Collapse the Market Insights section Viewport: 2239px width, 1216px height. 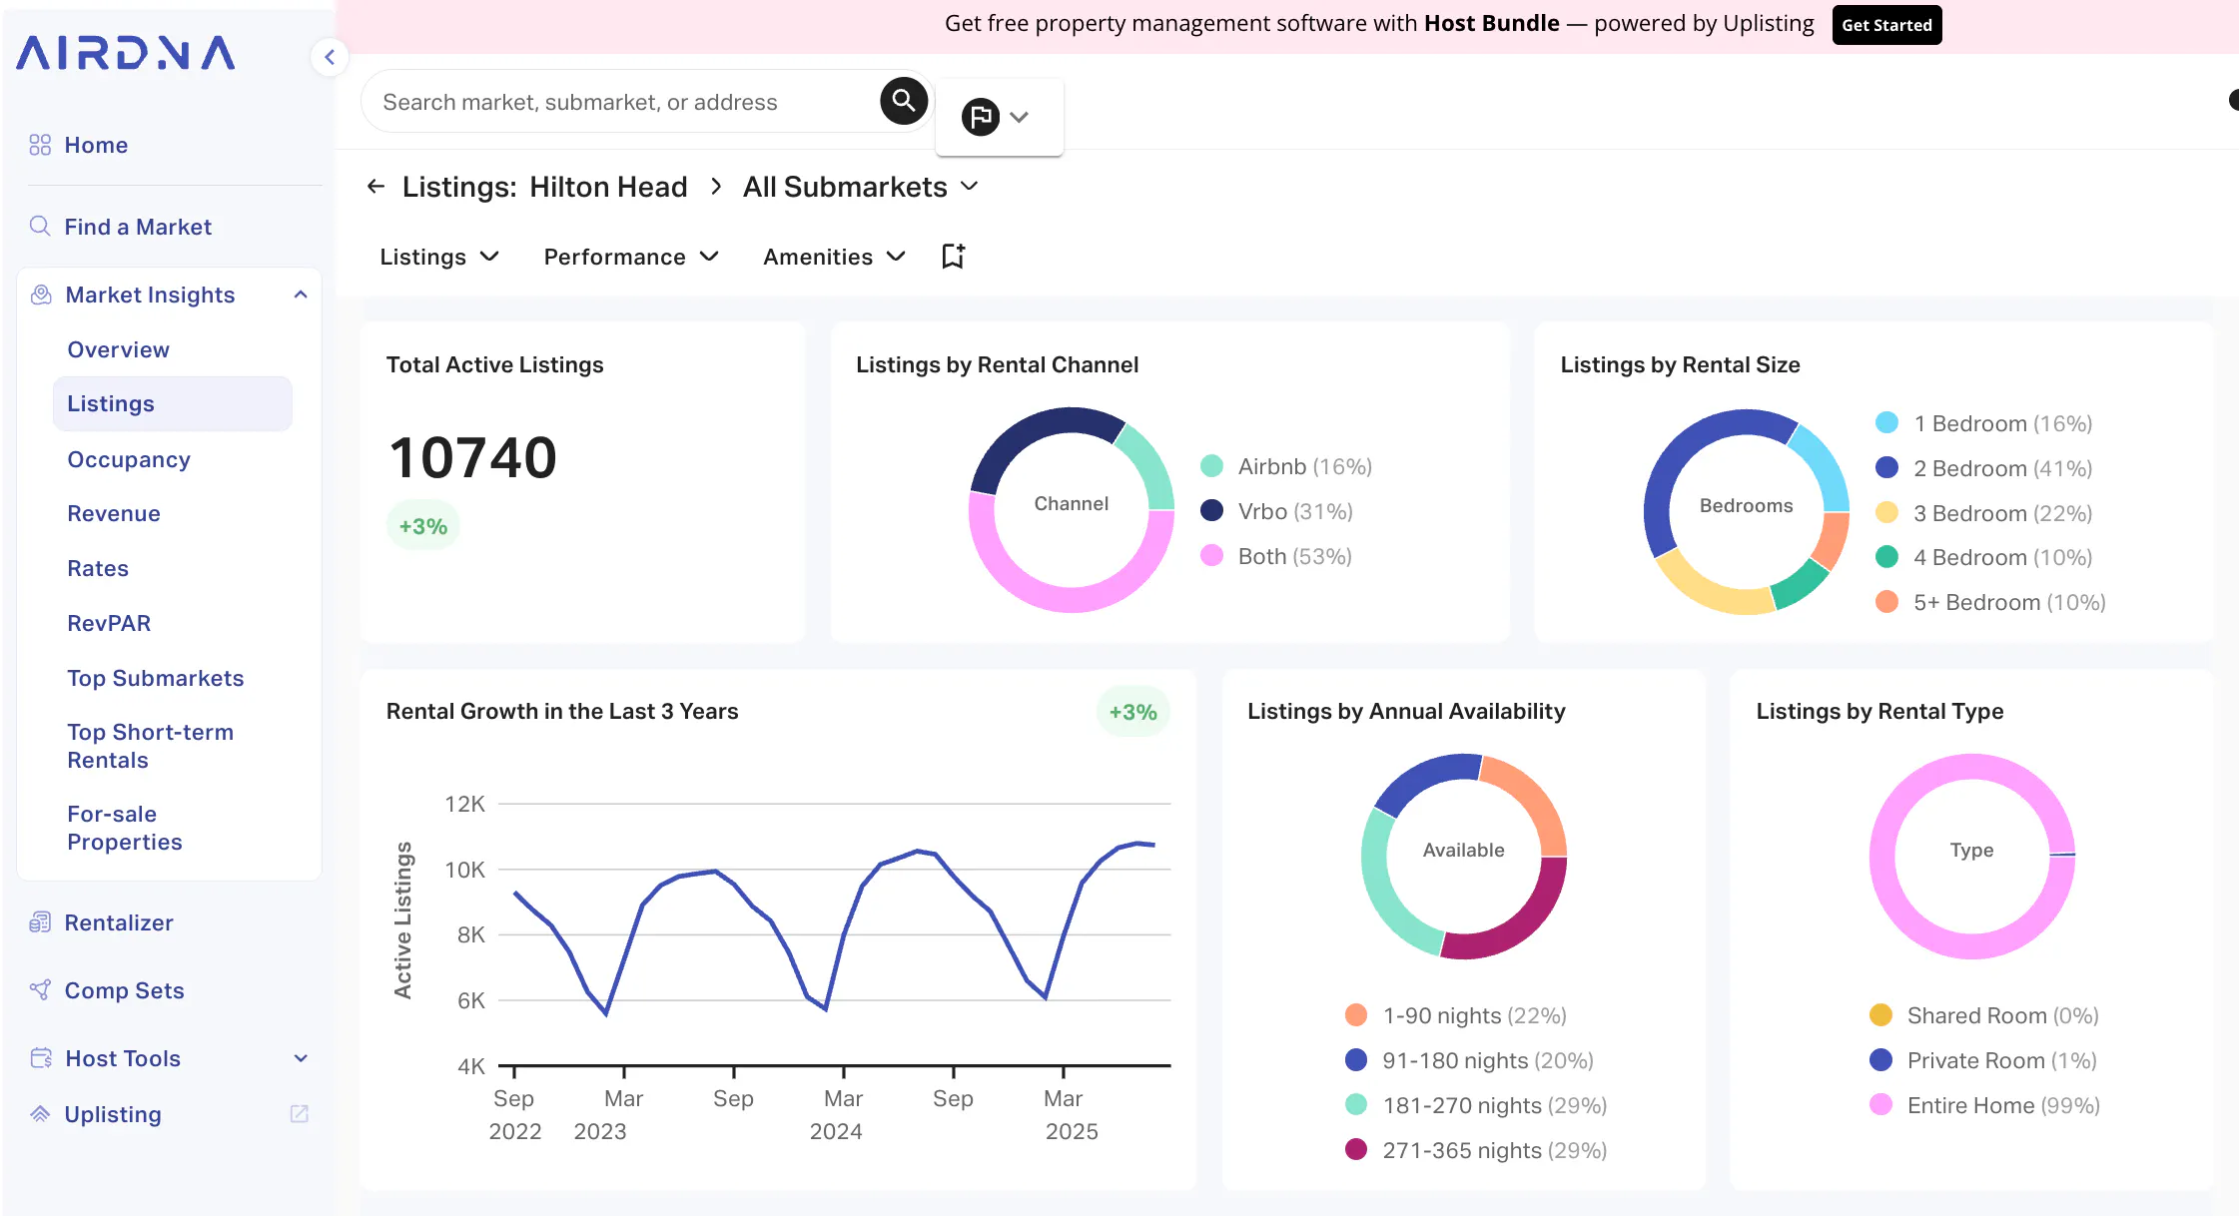click(x=301, y=295)
